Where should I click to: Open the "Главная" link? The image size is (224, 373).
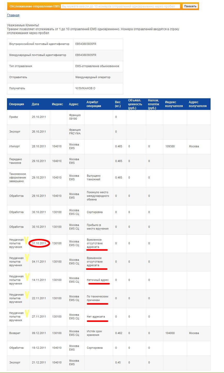[x=13, y=15]
